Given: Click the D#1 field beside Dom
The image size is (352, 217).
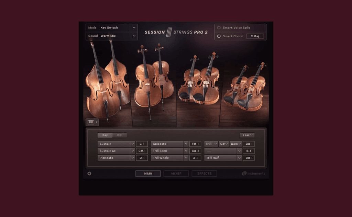Looking at the screenshot, I should tap(249, 144).
